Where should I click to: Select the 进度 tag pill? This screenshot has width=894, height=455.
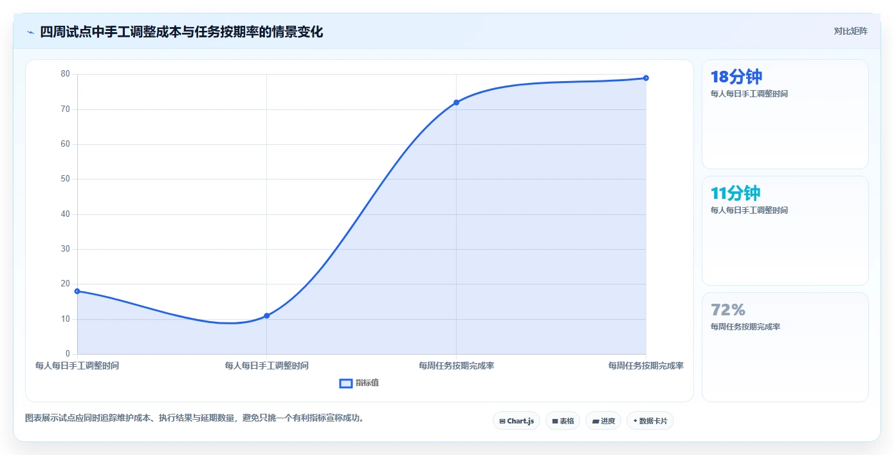tap(603, 421)
